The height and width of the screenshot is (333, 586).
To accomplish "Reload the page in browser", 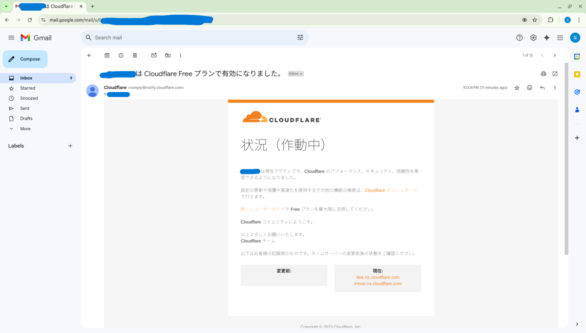I will pos(30,20).
